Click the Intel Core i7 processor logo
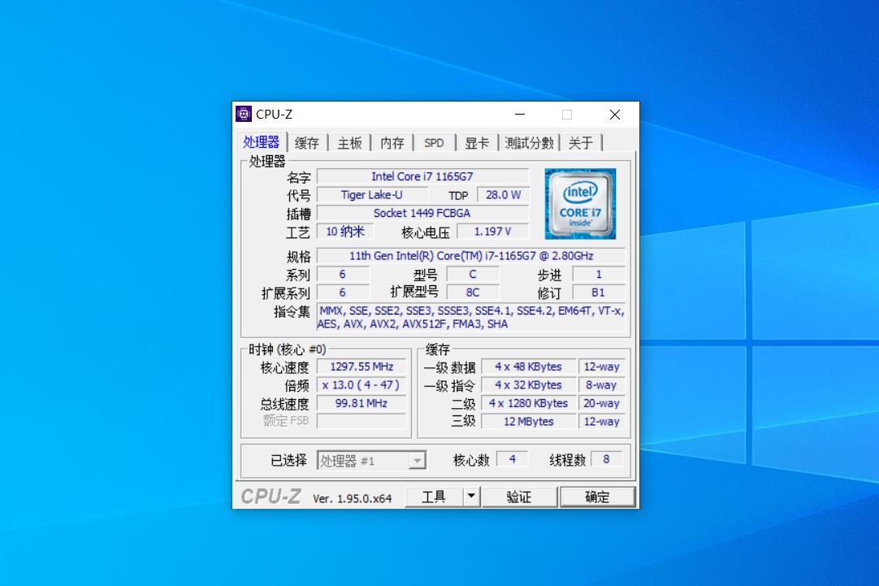 coord(580,202)
